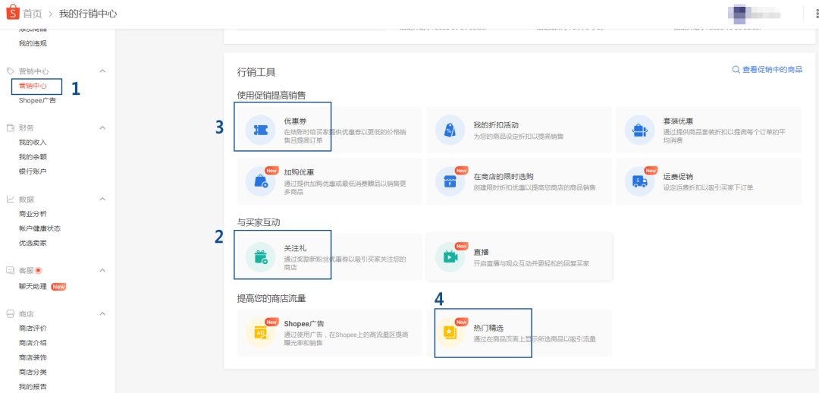Viewport: 819px width, 393px height.
Task: Click Shopee广告 card title in main panel
Action: (304, 324)
